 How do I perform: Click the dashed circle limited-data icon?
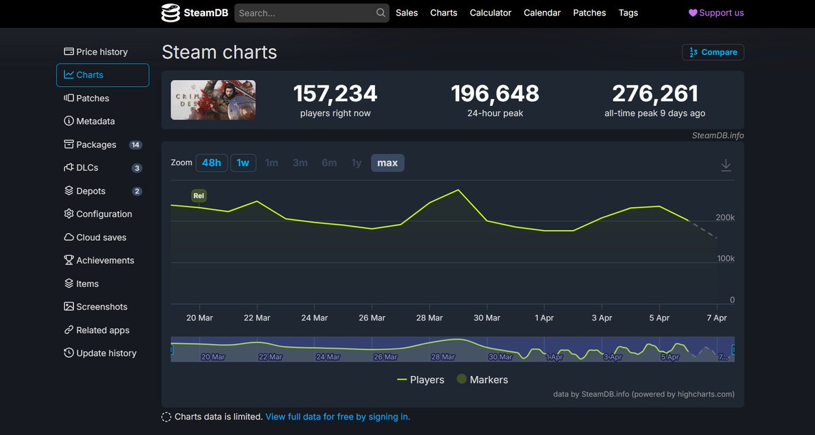click(166, 417)
